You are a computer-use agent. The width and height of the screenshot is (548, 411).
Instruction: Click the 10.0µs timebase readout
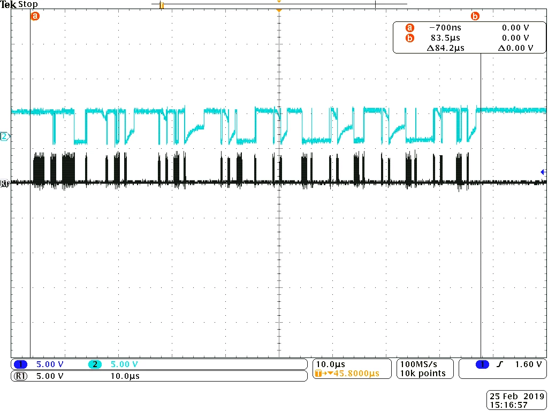pos(330,364)
